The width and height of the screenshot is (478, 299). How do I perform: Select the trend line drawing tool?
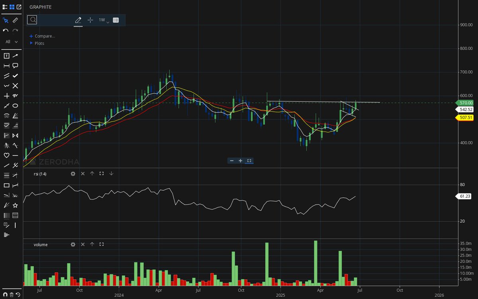coord(6,165)
